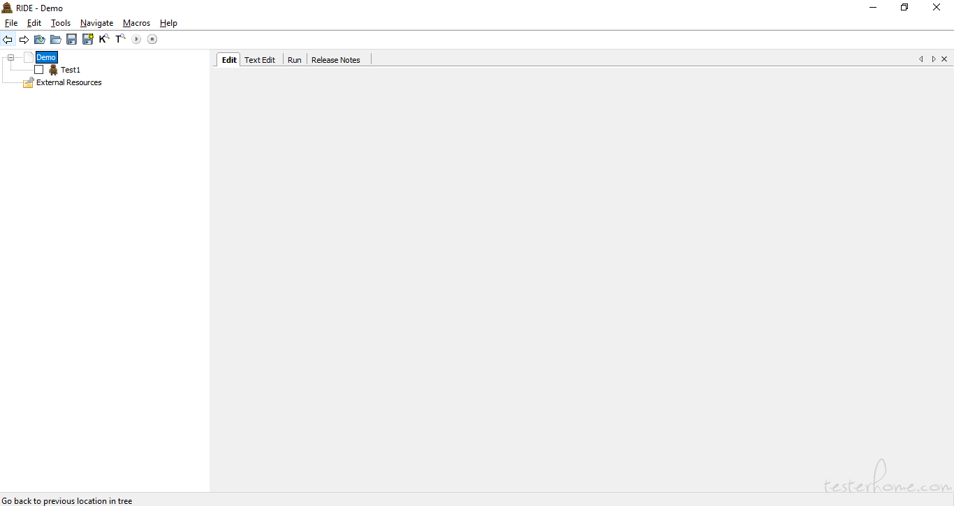Click the robot icon beside Test1
The height and width of the screenshot is (506, 954).
coord(53,70)
